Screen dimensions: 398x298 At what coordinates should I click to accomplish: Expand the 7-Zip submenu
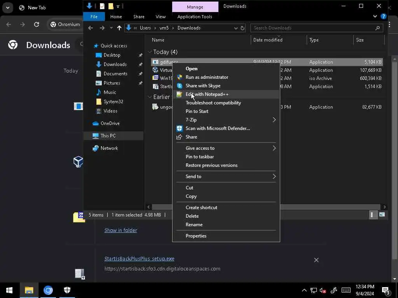(x=274, y=120)
